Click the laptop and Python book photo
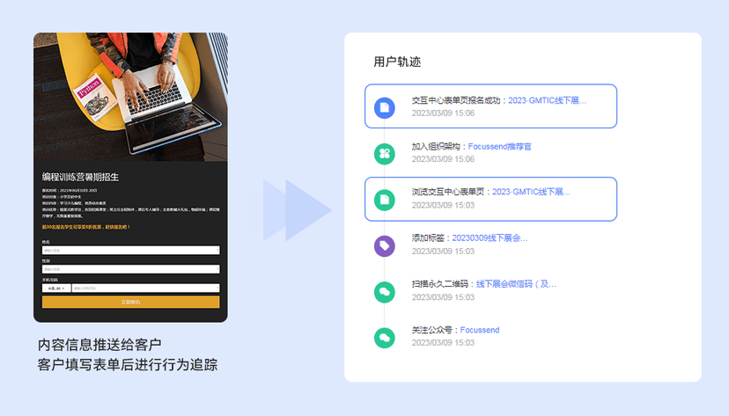729x416 pixels. click(130, 97)
